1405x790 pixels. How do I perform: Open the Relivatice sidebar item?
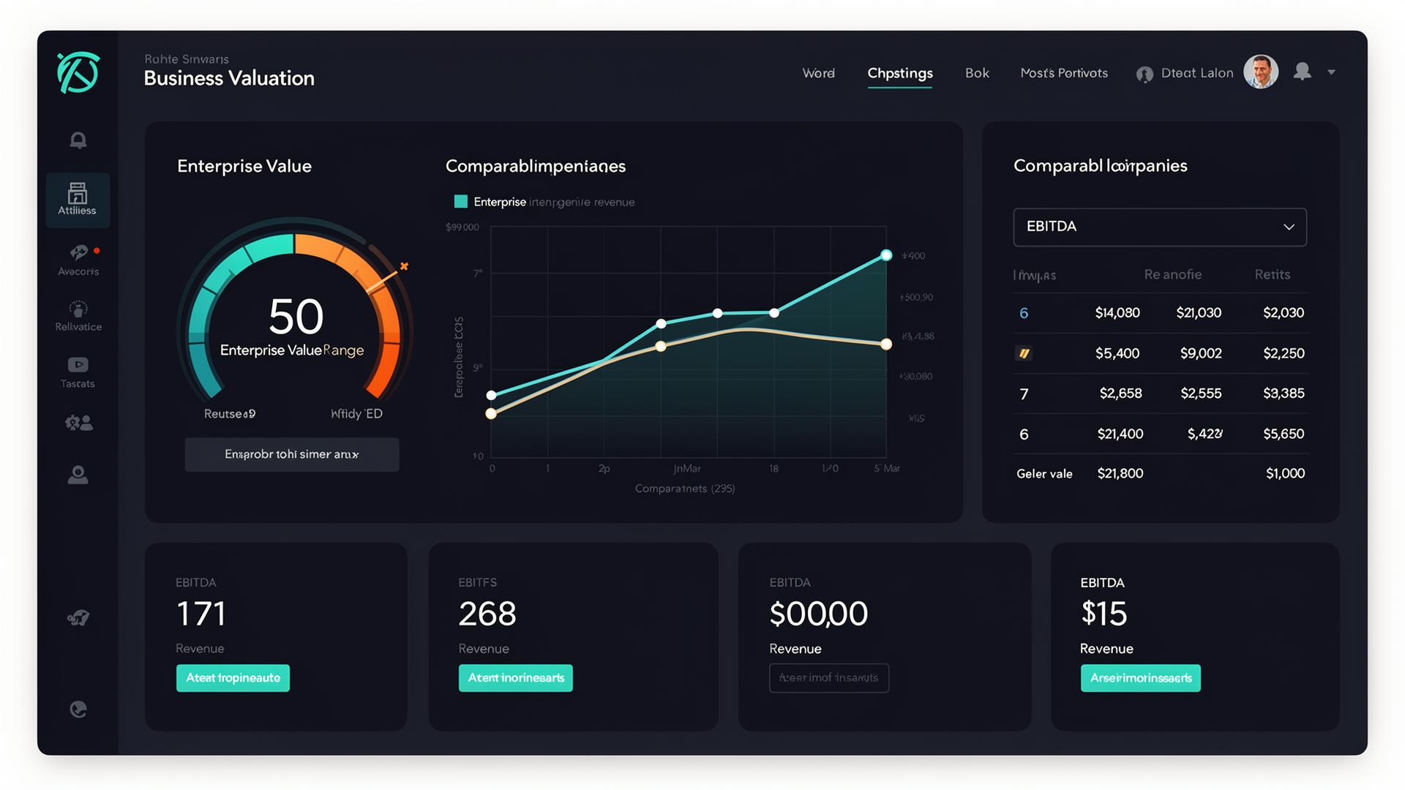[78, 316]
